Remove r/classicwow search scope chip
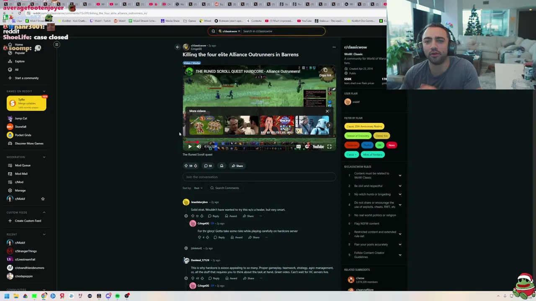The height and width of the screenshot is (301, 536). pyautogui.click(x=239, y=31)
